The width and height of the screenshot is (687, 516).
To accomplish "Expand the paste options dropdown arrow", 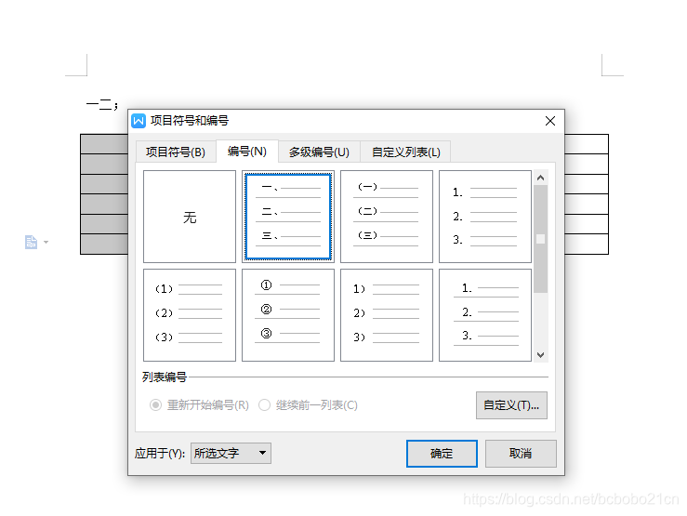I will (x=46, y=242).
